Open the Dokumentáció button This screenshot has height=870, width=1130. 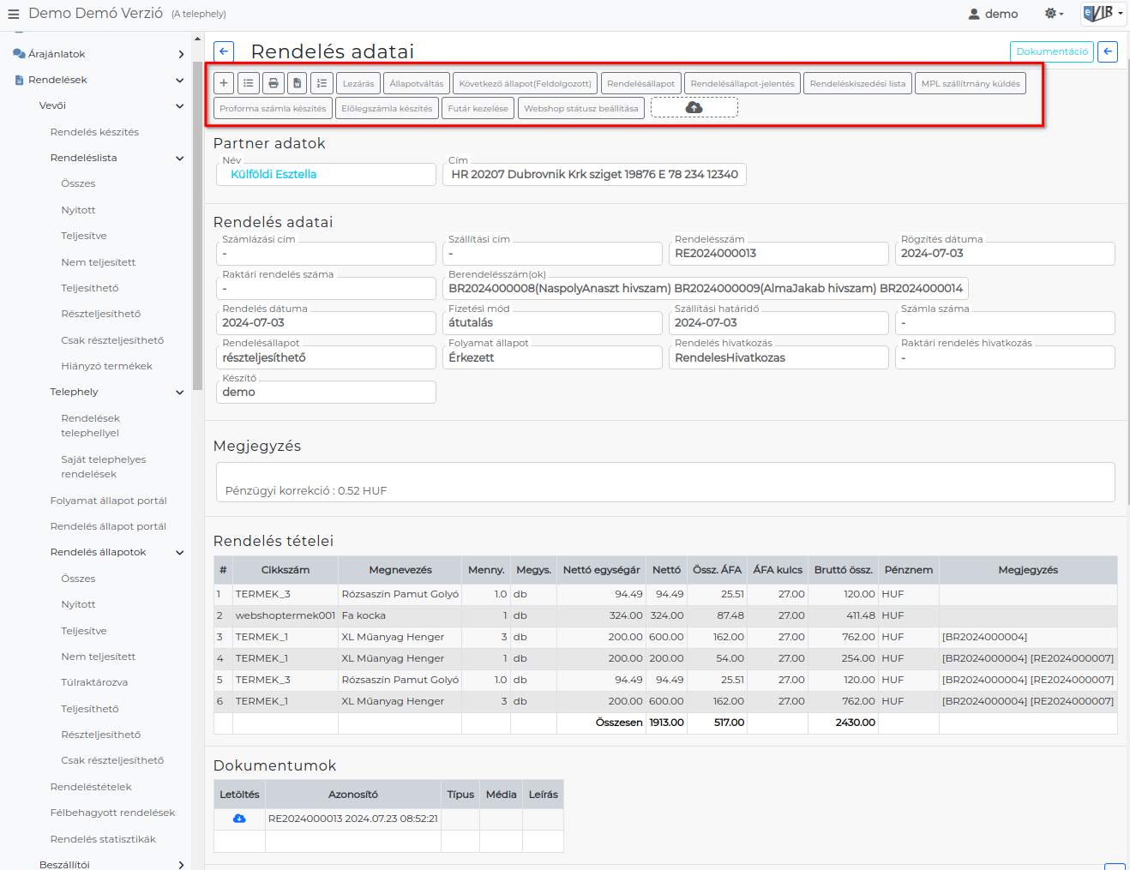point(1052,51)
